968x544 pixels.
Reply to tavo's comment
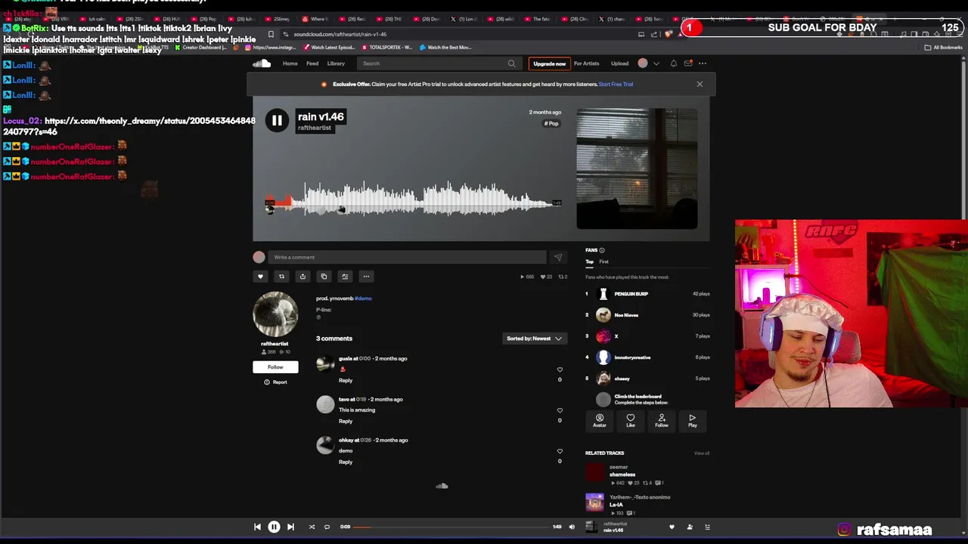pos(346,421)
